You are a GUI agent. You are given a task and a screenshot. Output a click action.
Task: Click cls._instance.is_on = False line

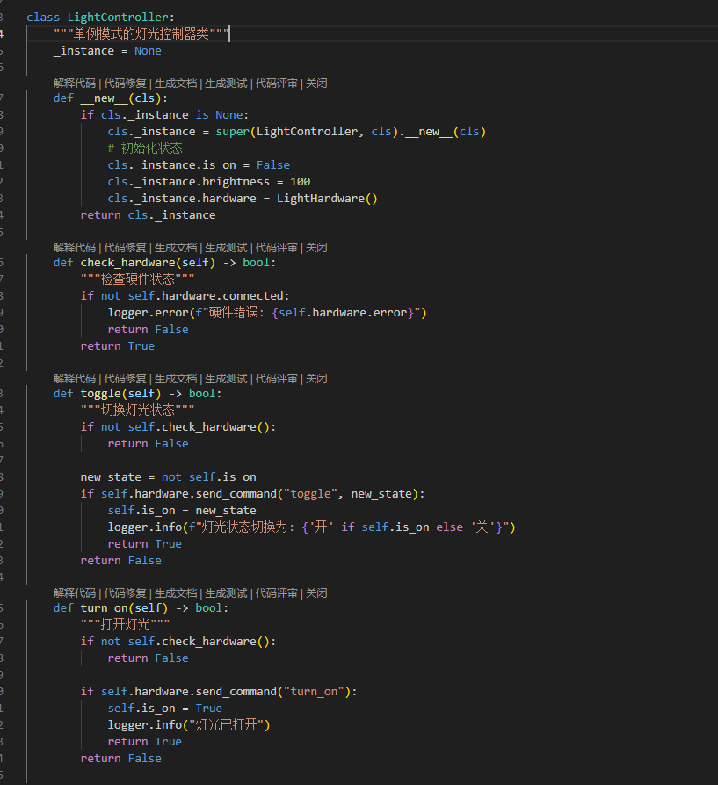point(199,164)
